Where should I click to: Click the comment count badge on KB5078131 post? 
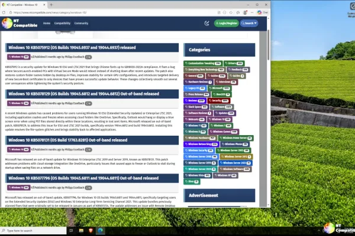88,150
